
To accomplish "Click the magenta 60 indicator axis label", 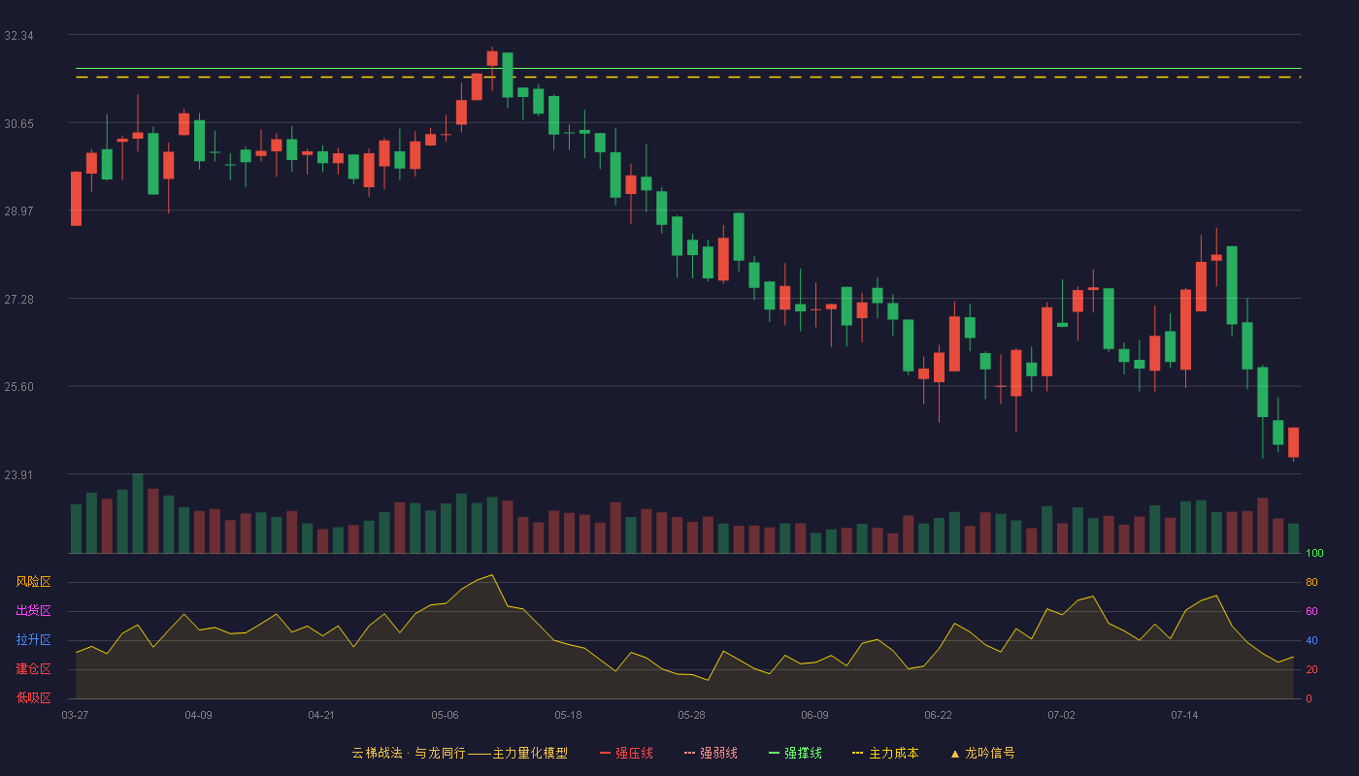I will pos(1311,611).
